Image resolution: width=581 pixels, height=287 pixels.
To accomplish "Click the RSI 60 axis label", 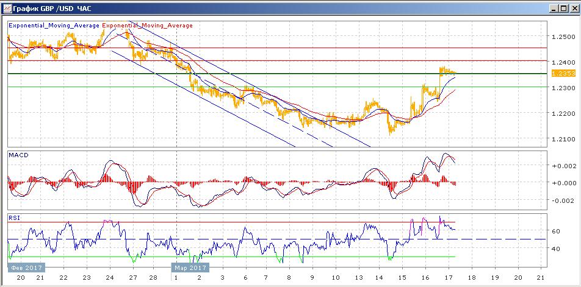I will pyautogui.click(x=556, y=231).
